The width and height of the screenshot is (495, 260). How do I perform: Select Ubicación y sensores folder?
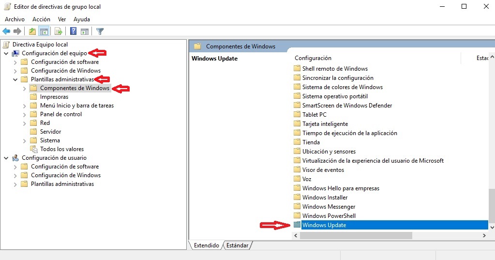(329, 152)
